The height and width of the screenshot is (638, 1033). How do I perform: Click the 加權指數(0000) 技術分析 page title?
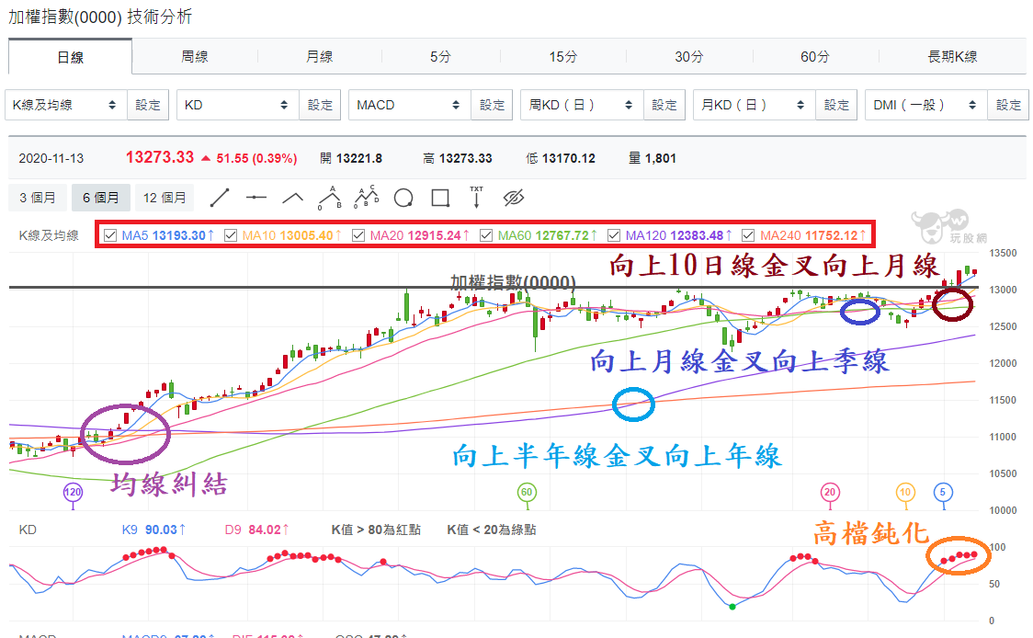[x=100, y=17]
